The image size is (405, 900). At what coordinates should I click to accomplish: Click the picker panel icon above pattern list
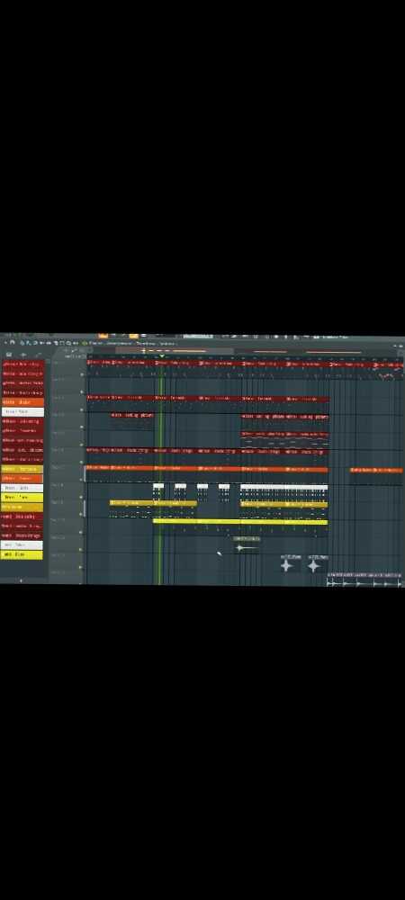point(9,354)
